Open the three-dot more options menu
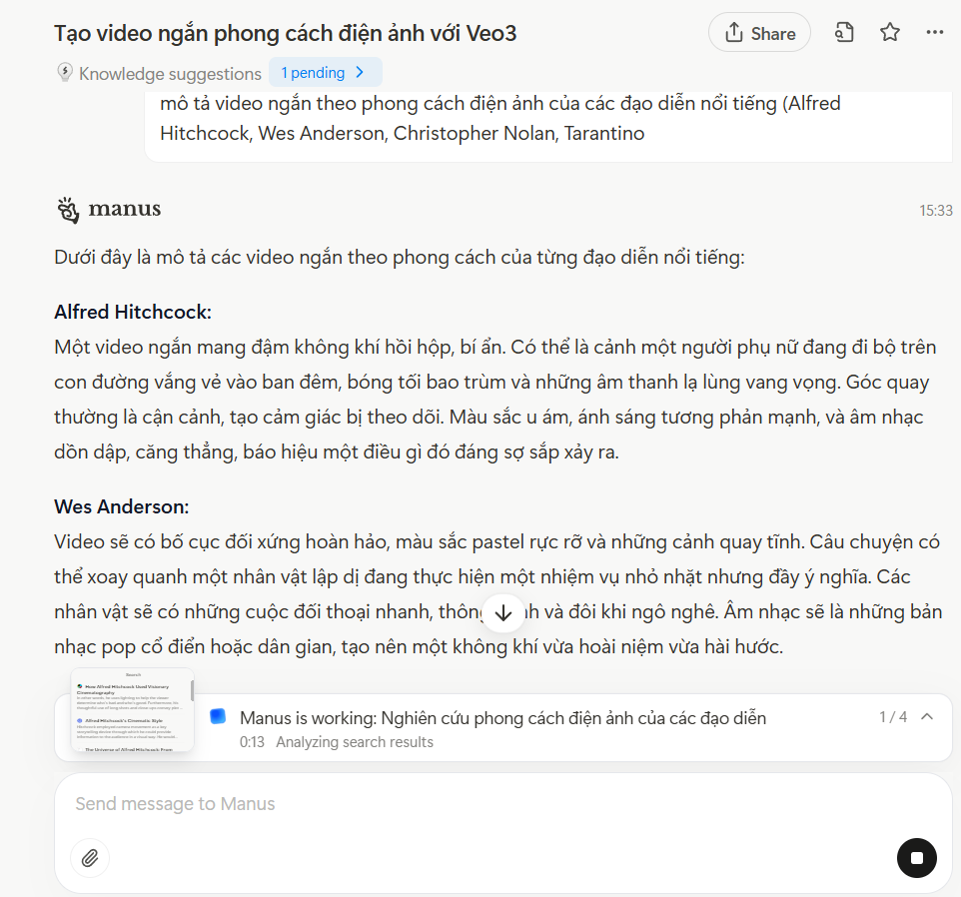The width and height of the screenshot is (961, 897). tap(935, 33)
